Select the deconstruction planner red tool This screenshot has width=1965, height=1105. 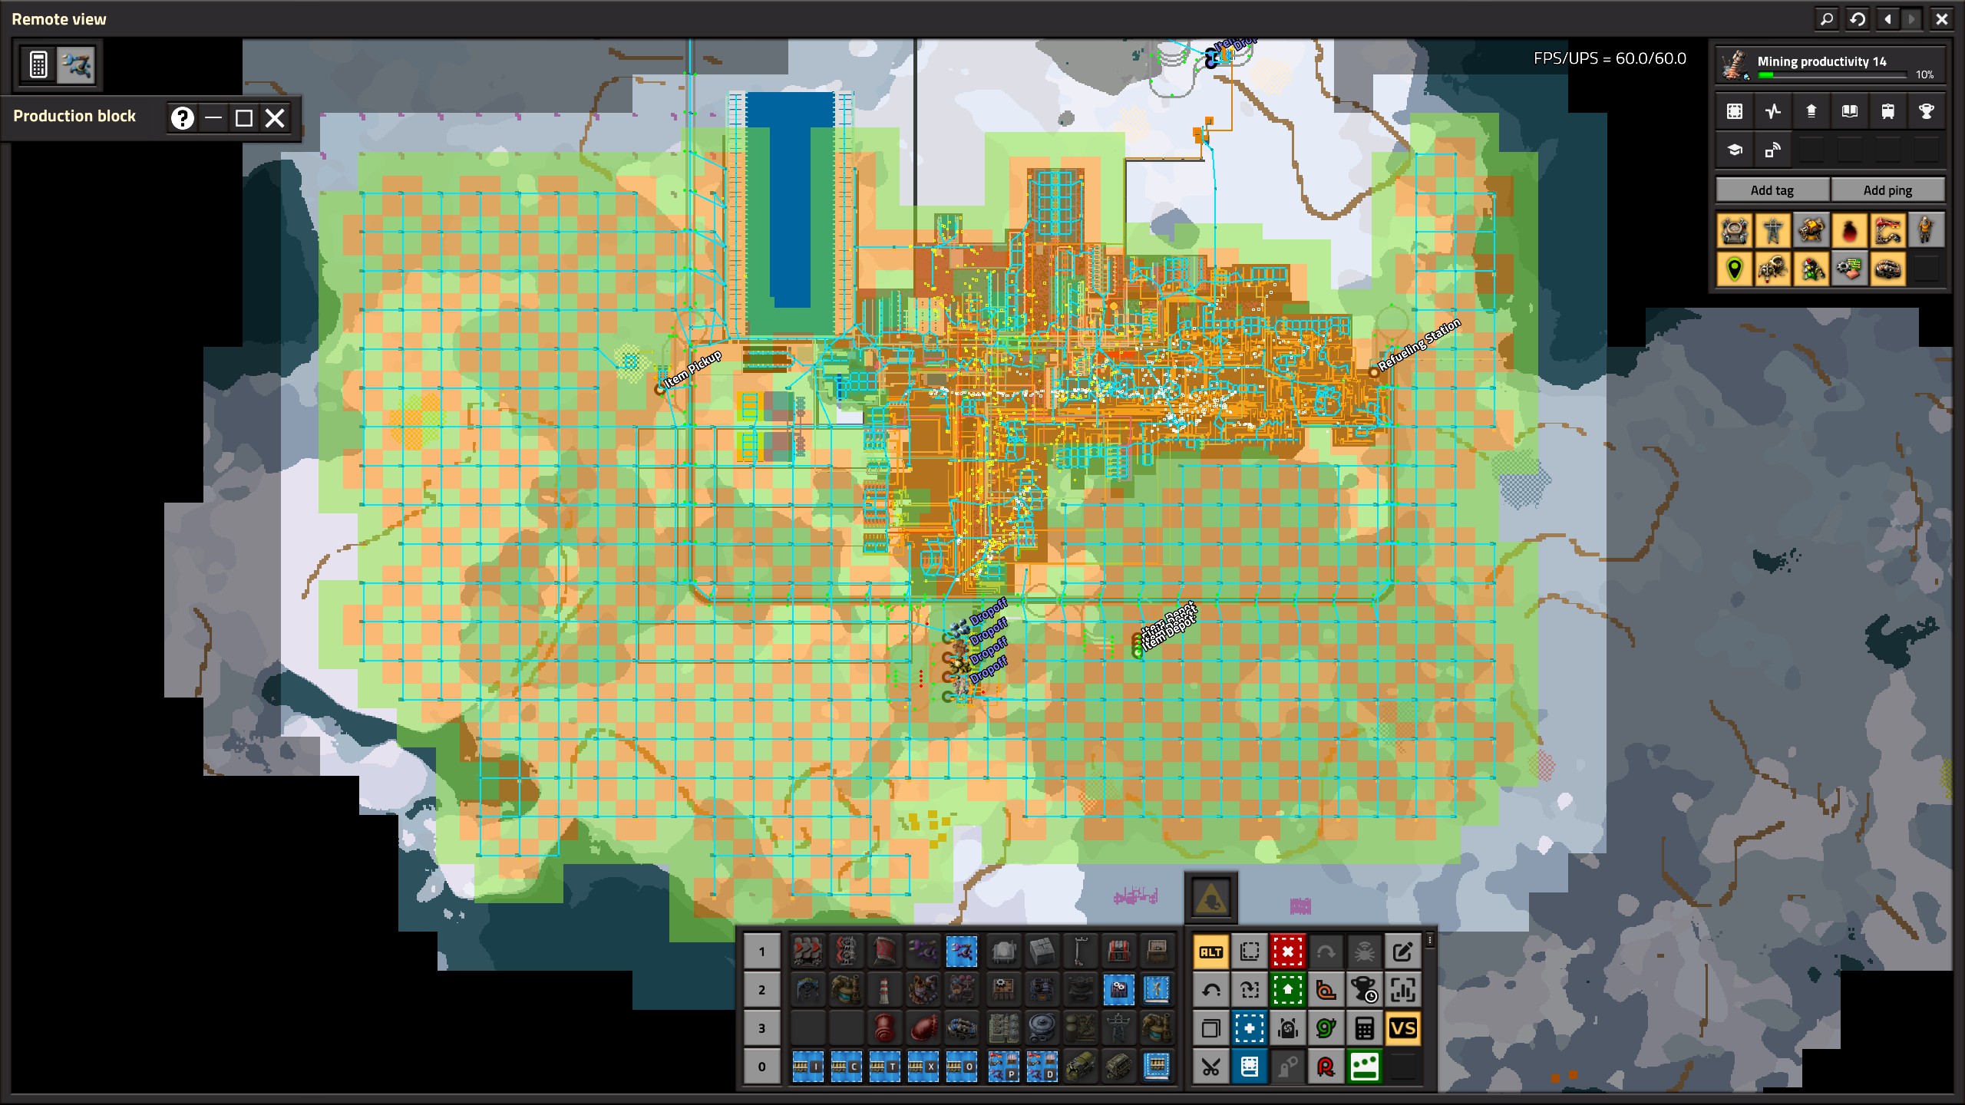pos(1287,952)
